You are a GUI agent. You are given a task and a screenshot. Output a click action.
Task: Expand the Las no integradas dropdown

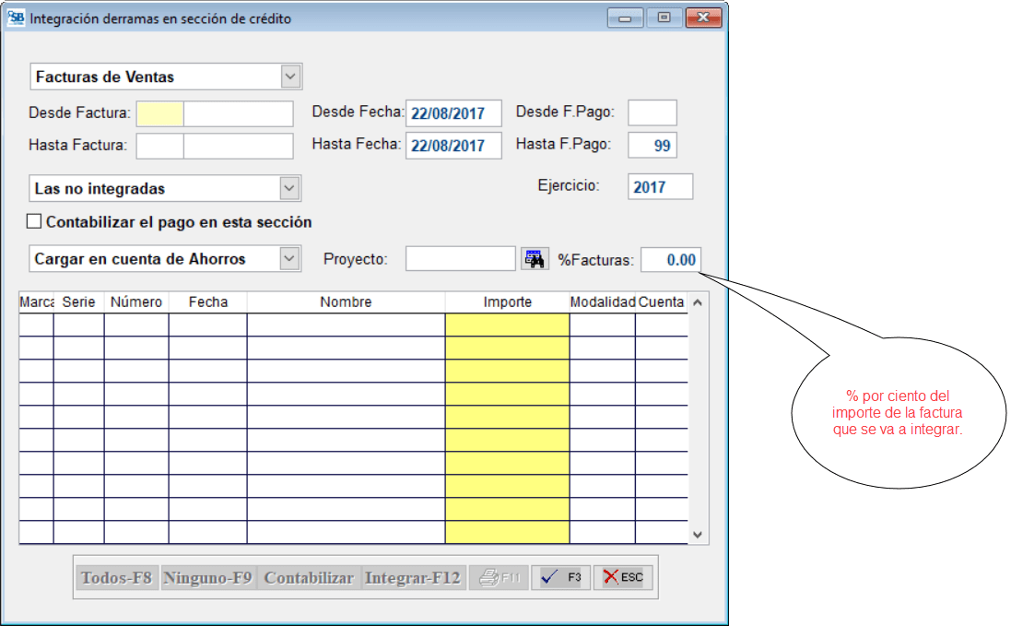(290, 188)
